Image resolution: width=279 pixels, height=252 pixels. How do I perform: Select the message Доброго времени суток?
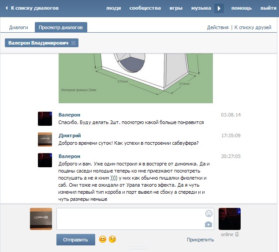click(128, 143)
